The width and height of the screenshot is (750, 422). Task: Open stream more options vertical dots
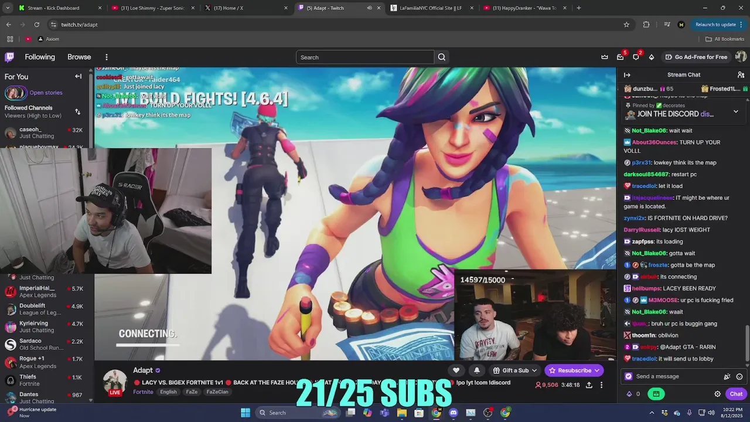(601, 385)
